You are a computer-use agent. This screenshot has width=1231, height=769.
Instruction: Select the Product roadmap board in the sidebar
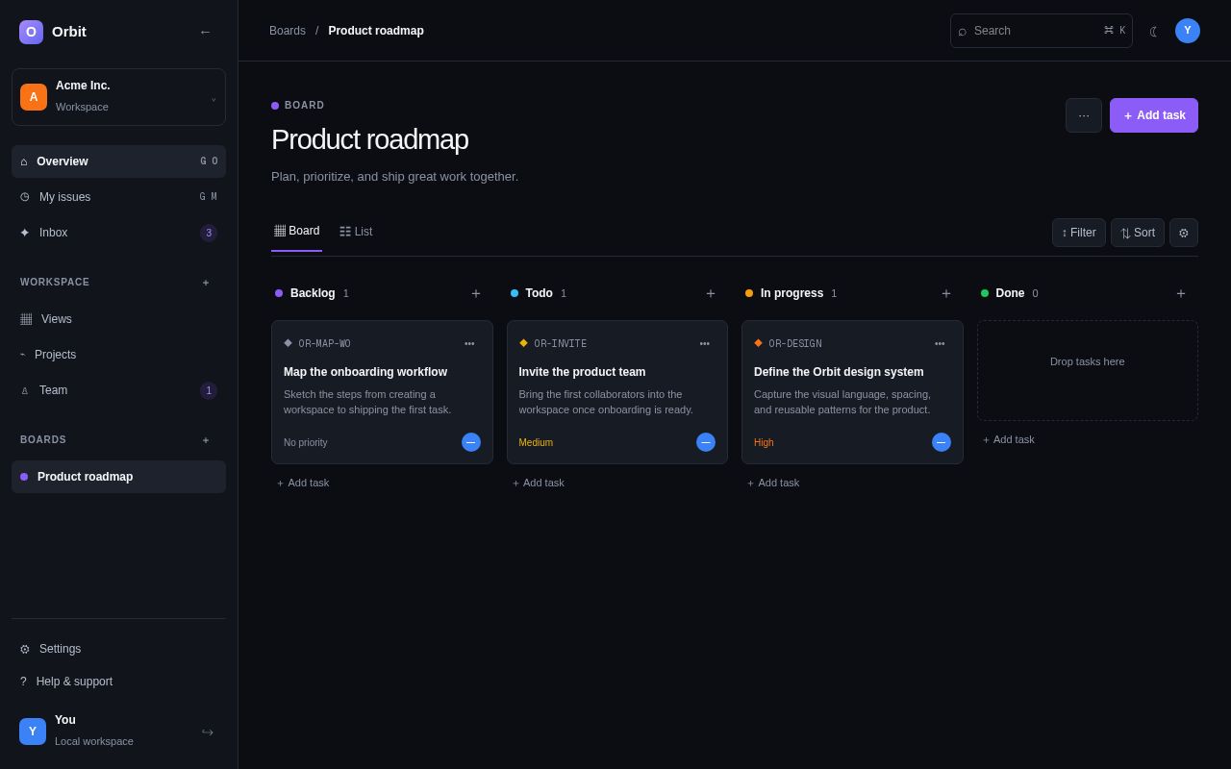point(118,477)
